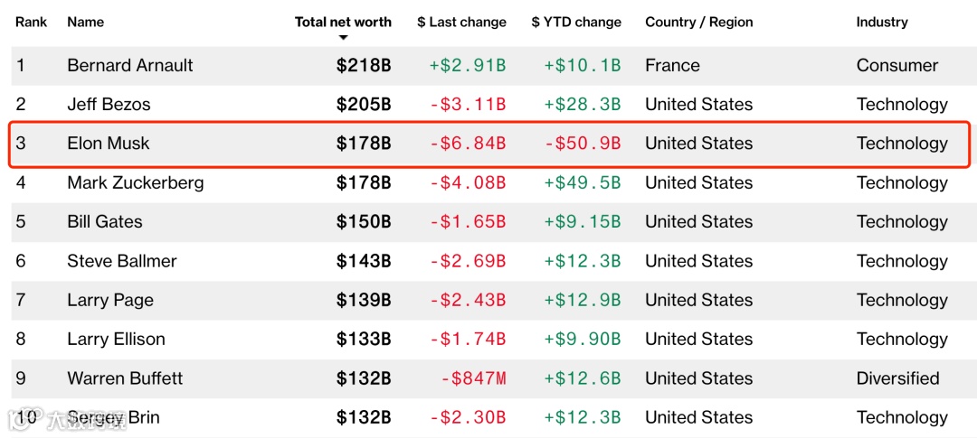
Task: Click on Bill Gates name
Action: click(x=105, y=222)
